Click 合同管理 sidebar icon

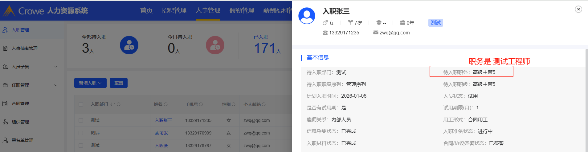coord(5,103)
